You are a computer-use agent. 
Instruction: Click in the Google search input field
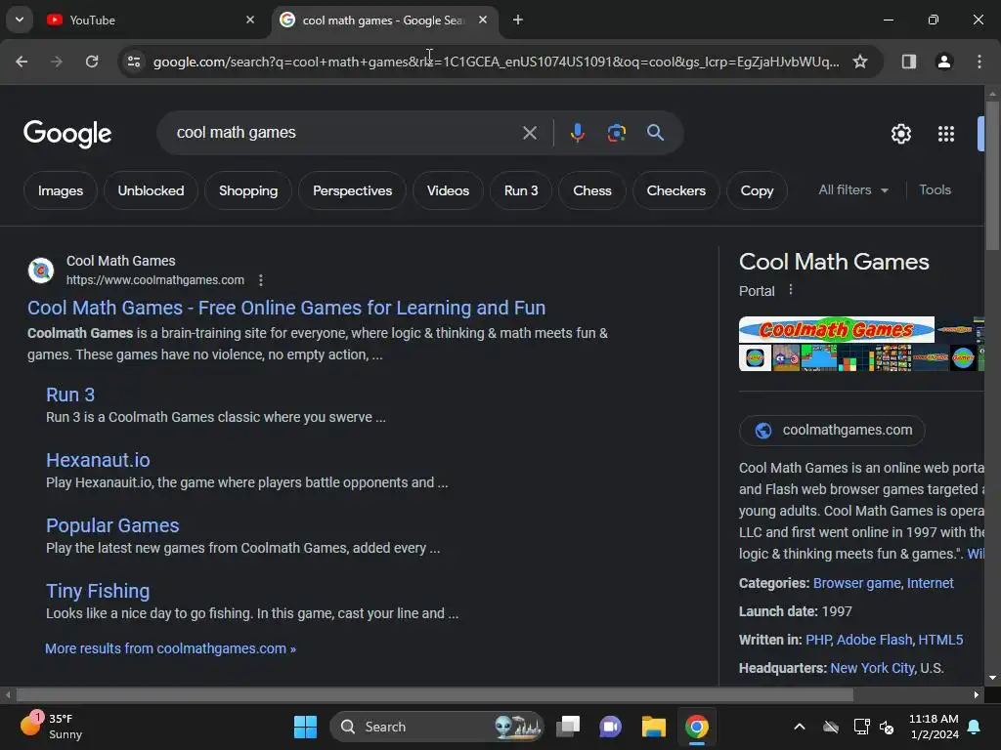345,133
